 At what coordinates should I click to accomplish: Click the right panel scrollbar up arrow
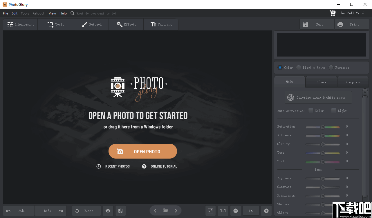pyautogui.click(x=365, y=92)
